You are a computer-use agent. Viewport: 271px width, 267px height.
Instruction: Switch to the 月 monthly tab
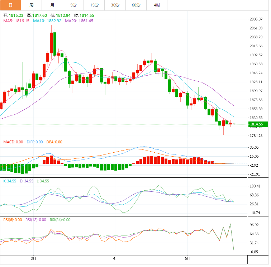coord(52,5)
